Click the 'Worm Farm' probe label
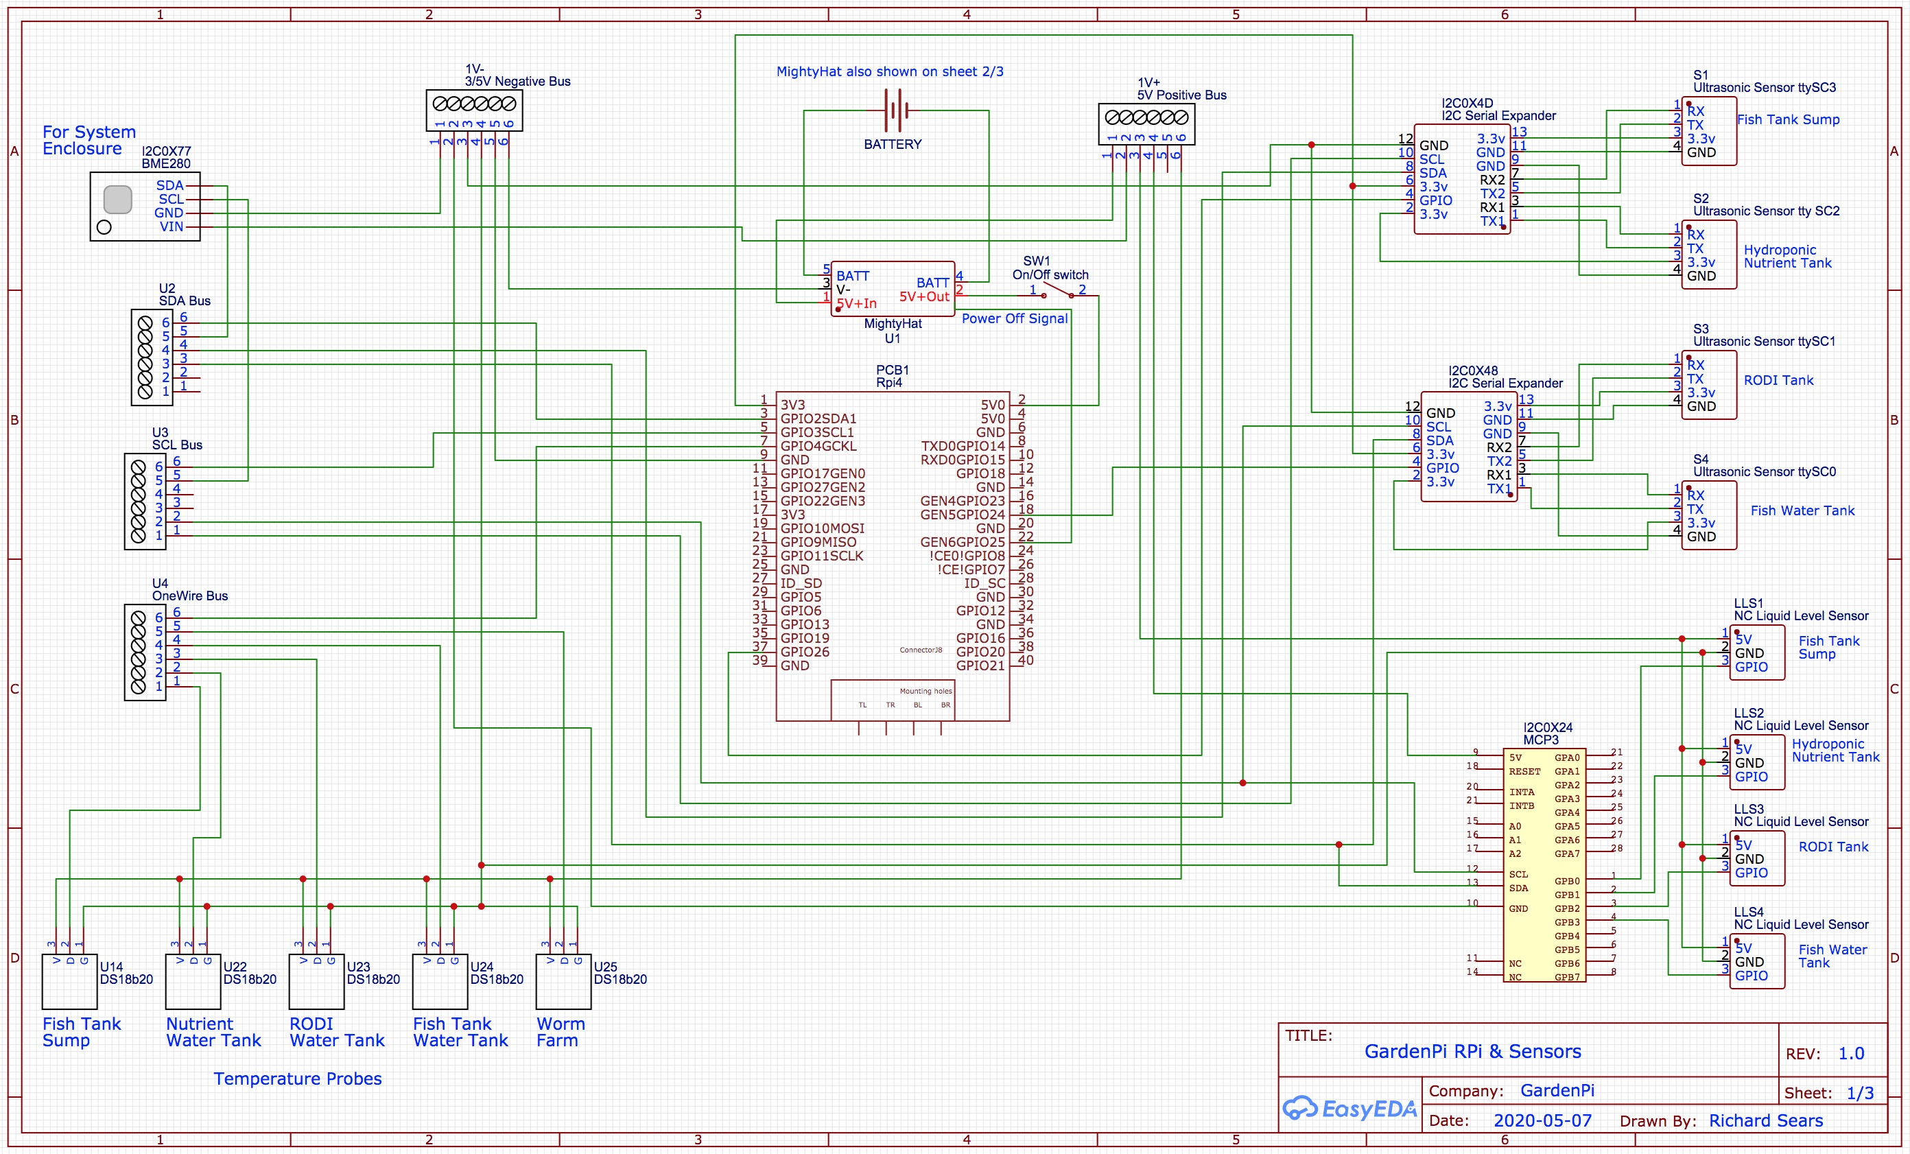The width and height of the screenshot is (1910, 1154). [561, 1032]
